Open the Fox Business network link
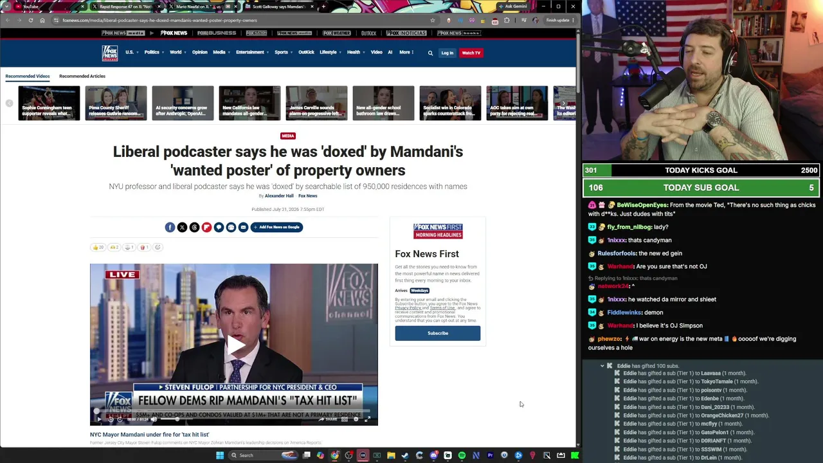This screenshot has width=823, height=463. click(217, 33)
